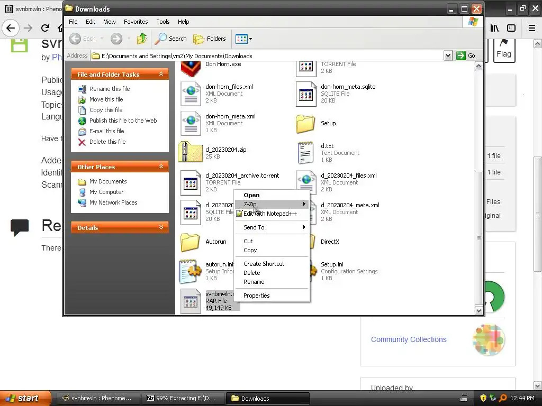The width and height of the screenshot is (542, 406).
Task: Collapse the File and Folder Tasks panel
Action: (161, 74)
